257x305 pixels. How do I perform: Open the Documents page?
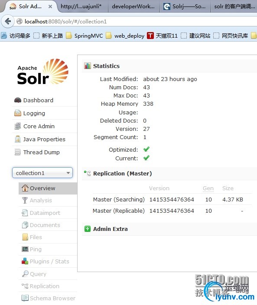[45, 225]
